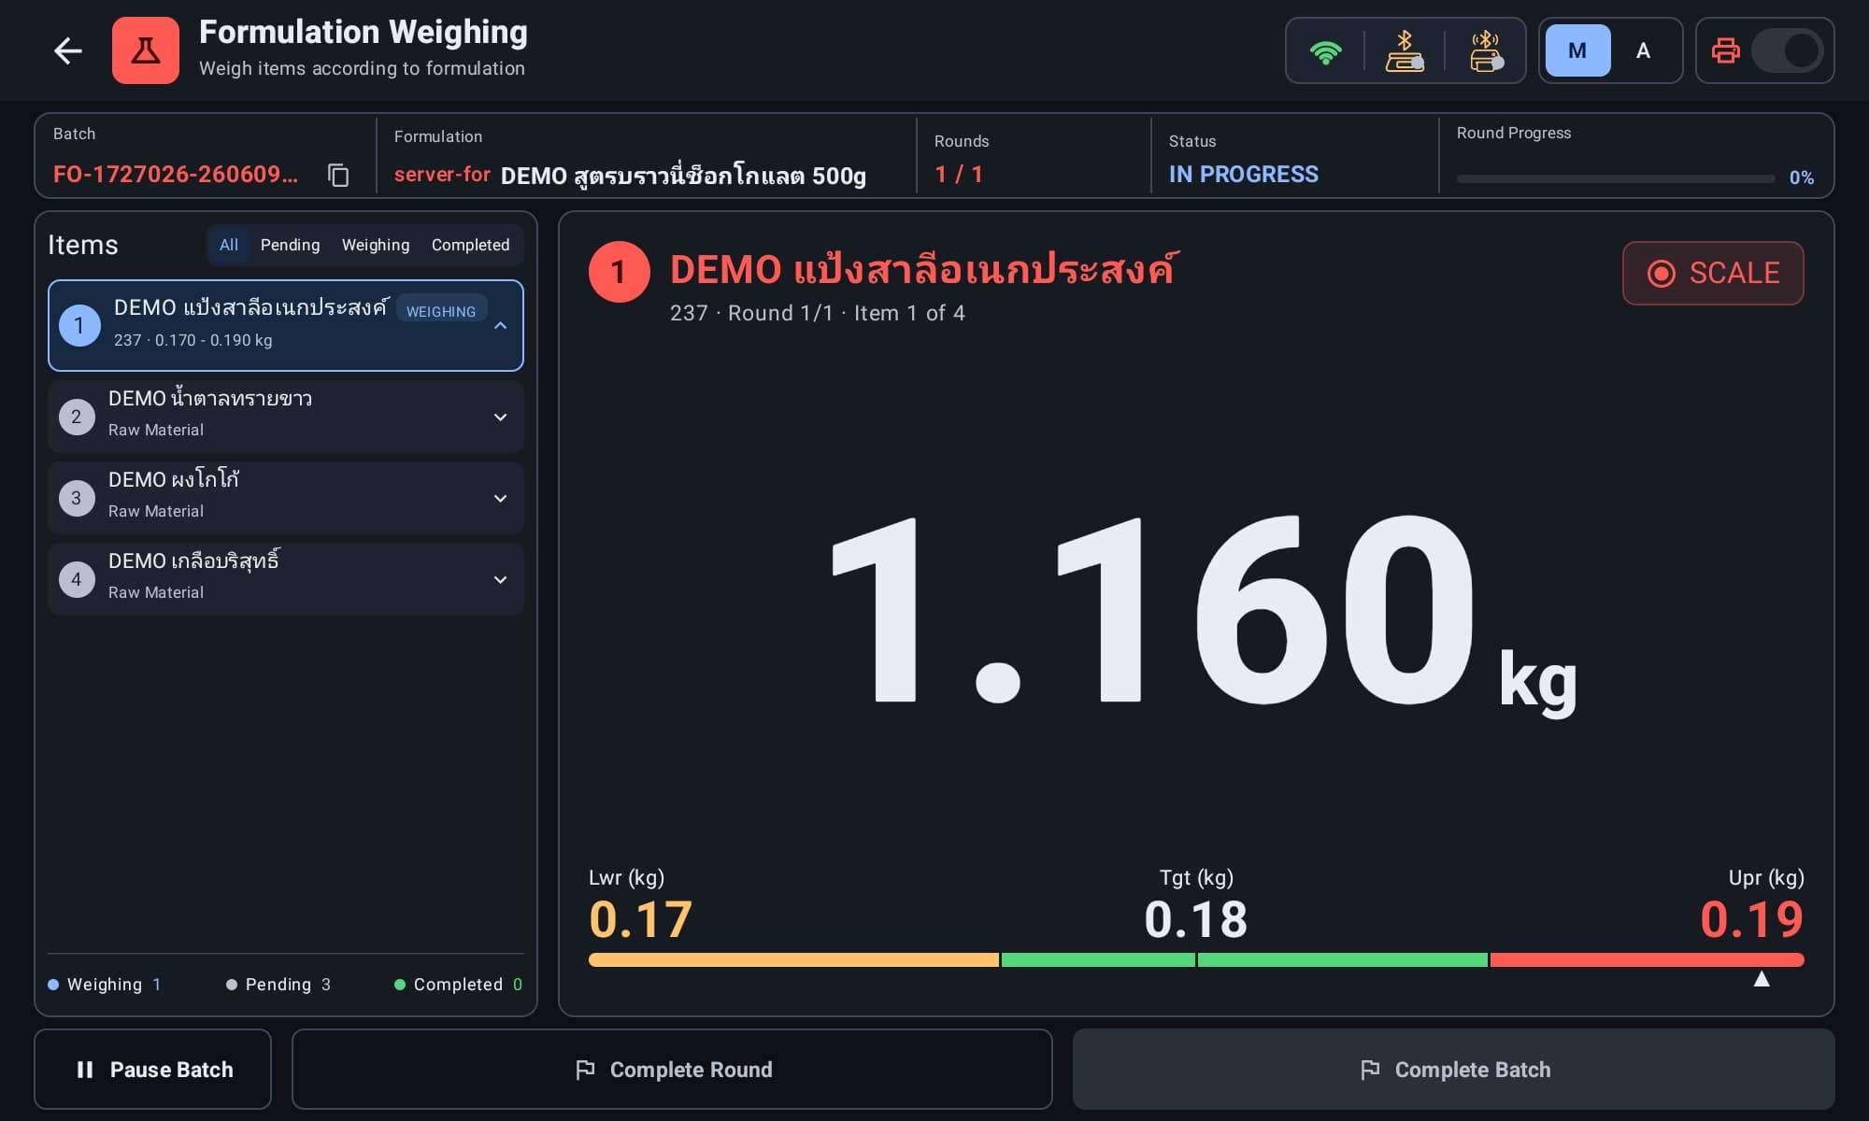Click the 0% round progress label
Viewport: 1869px width, 1121px height.
pyautogui.click(x=1802, y=177)
